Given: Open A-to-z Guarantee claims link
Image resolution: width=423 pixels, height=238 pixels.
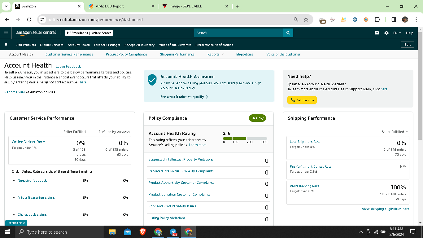Looking at the screenshot, I should [36, 197].
